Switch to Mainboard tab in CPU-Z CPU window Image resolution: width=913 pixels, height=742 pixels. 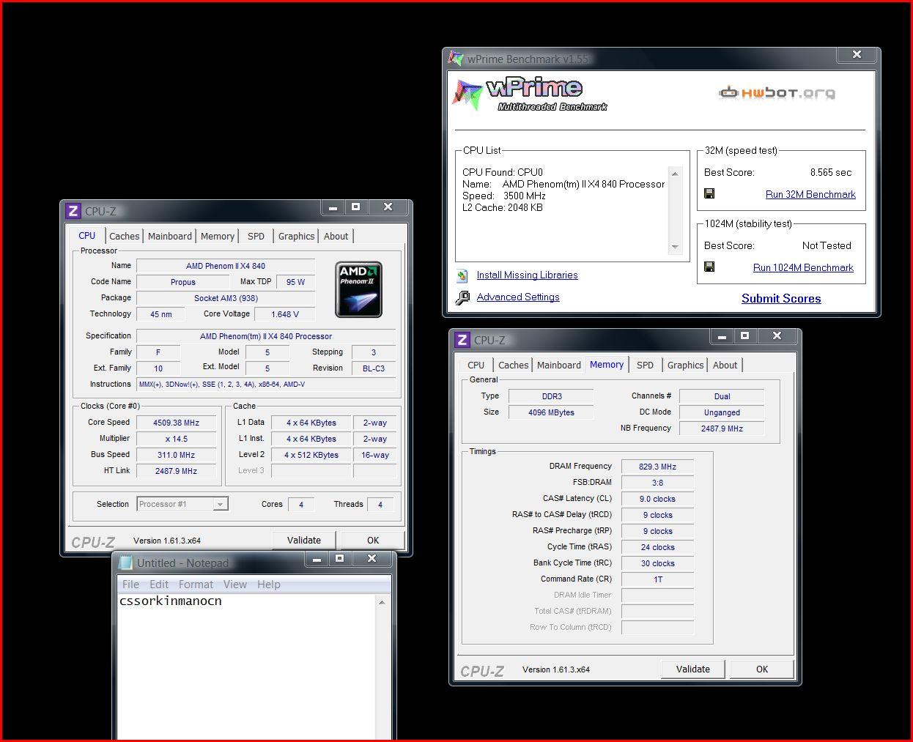point(170,236)
